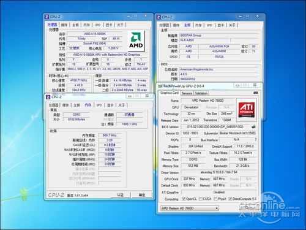The width and height of the screenshot is (306, 230).
Task: Click the 512 MB Memory Size value in GPU-Z
Action: (193, 166)
